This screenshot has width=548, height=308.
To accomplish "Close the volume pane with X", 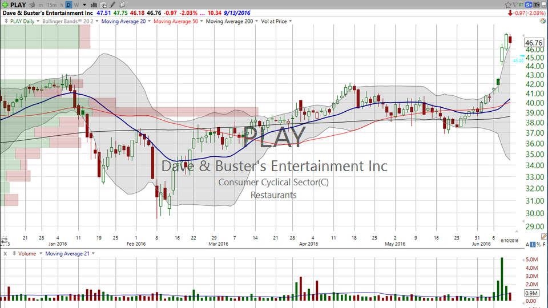I will (x=5, y=253).
